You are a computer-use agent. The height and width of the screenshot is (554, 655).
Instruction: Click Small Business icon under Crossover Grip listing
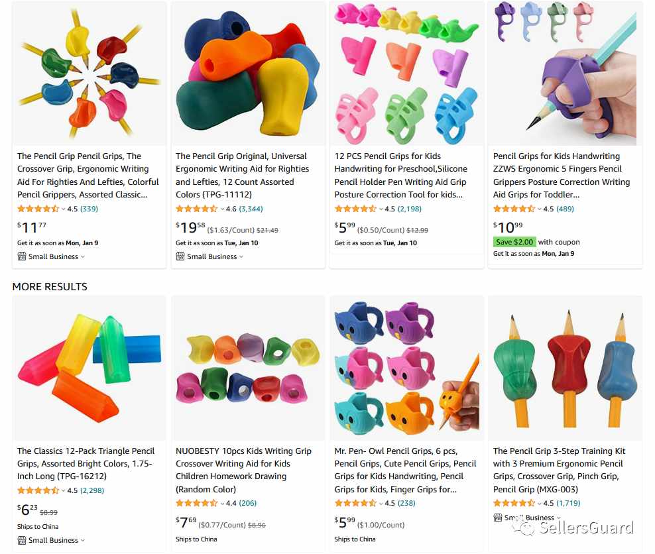(22, 256)
